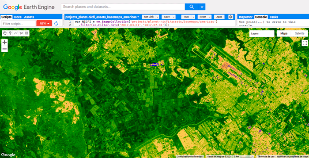Open the Layers panel
309x158 pixels.
tap(261, 33)
